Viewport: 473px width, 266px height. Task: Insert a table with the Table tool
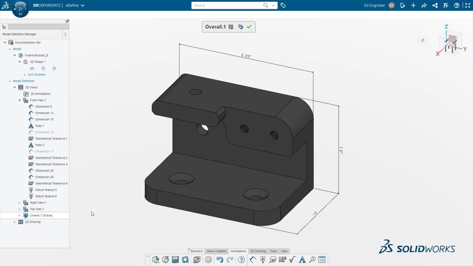tap(322, 260)
